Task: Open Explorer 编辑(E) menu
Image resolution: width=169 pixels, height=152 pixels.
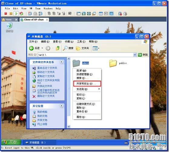Action: pyautogui.click(x=45, y=42)
